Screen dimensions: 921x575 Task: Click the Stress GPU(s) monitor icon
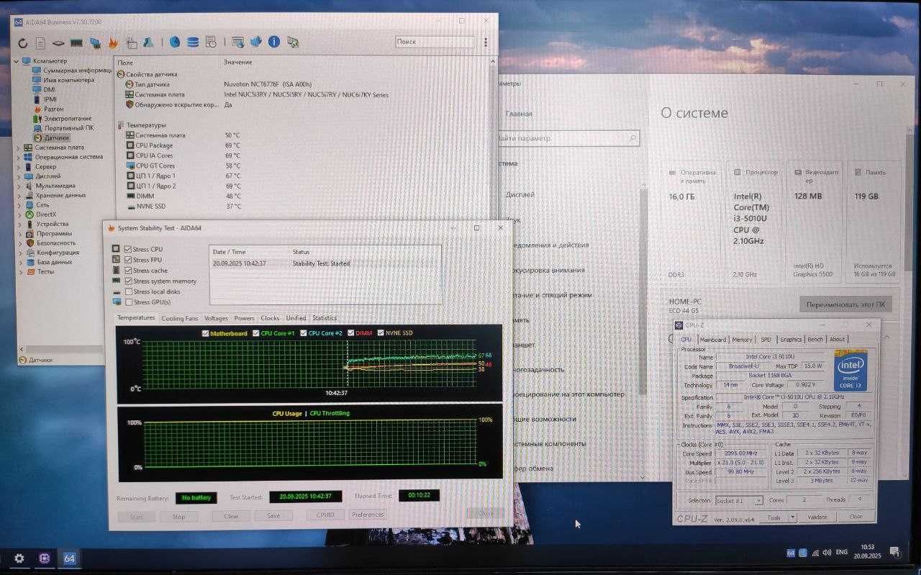tap(116, 302)
